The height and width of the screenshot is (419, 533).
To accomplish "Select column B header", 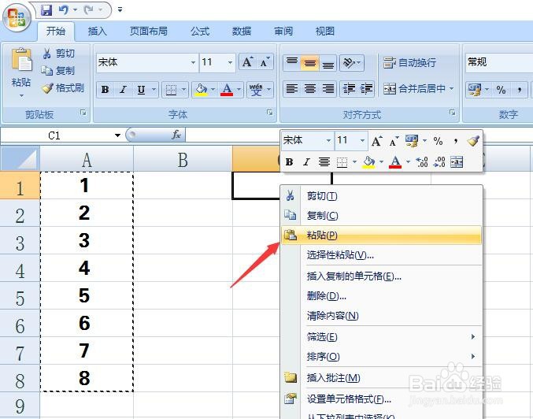I will (183, 160).
